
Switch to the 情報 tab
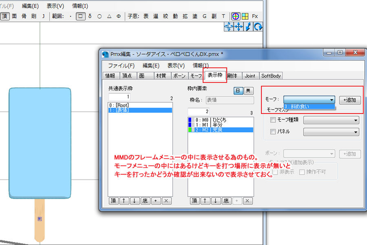point(110,76)
